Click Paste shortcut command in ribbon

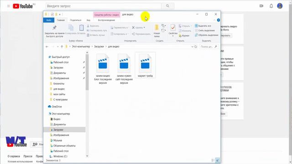[96, 35]
